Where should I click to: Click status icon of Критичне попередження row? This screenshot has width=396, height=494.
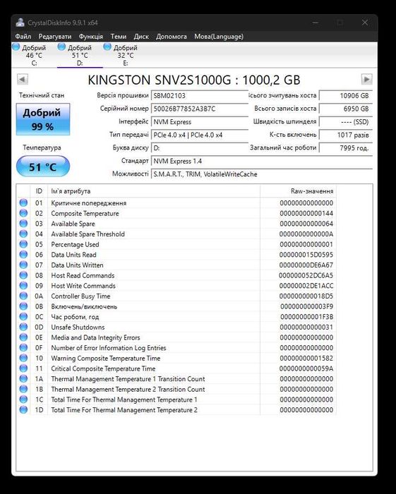[23, 203]
